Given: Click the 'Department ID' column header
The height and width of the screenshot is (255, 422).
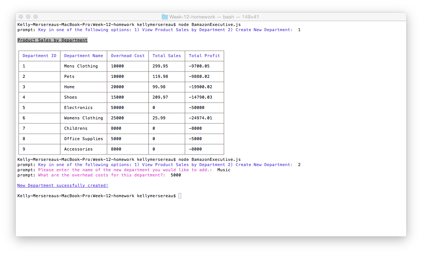Looking at the screenshot, I should click(x=40, y=56).
